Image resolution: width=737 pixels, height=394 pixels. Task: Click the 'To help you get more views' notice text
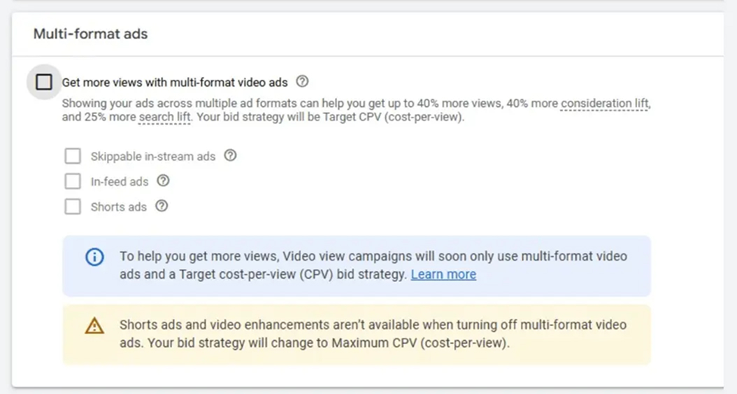point(373,265)
